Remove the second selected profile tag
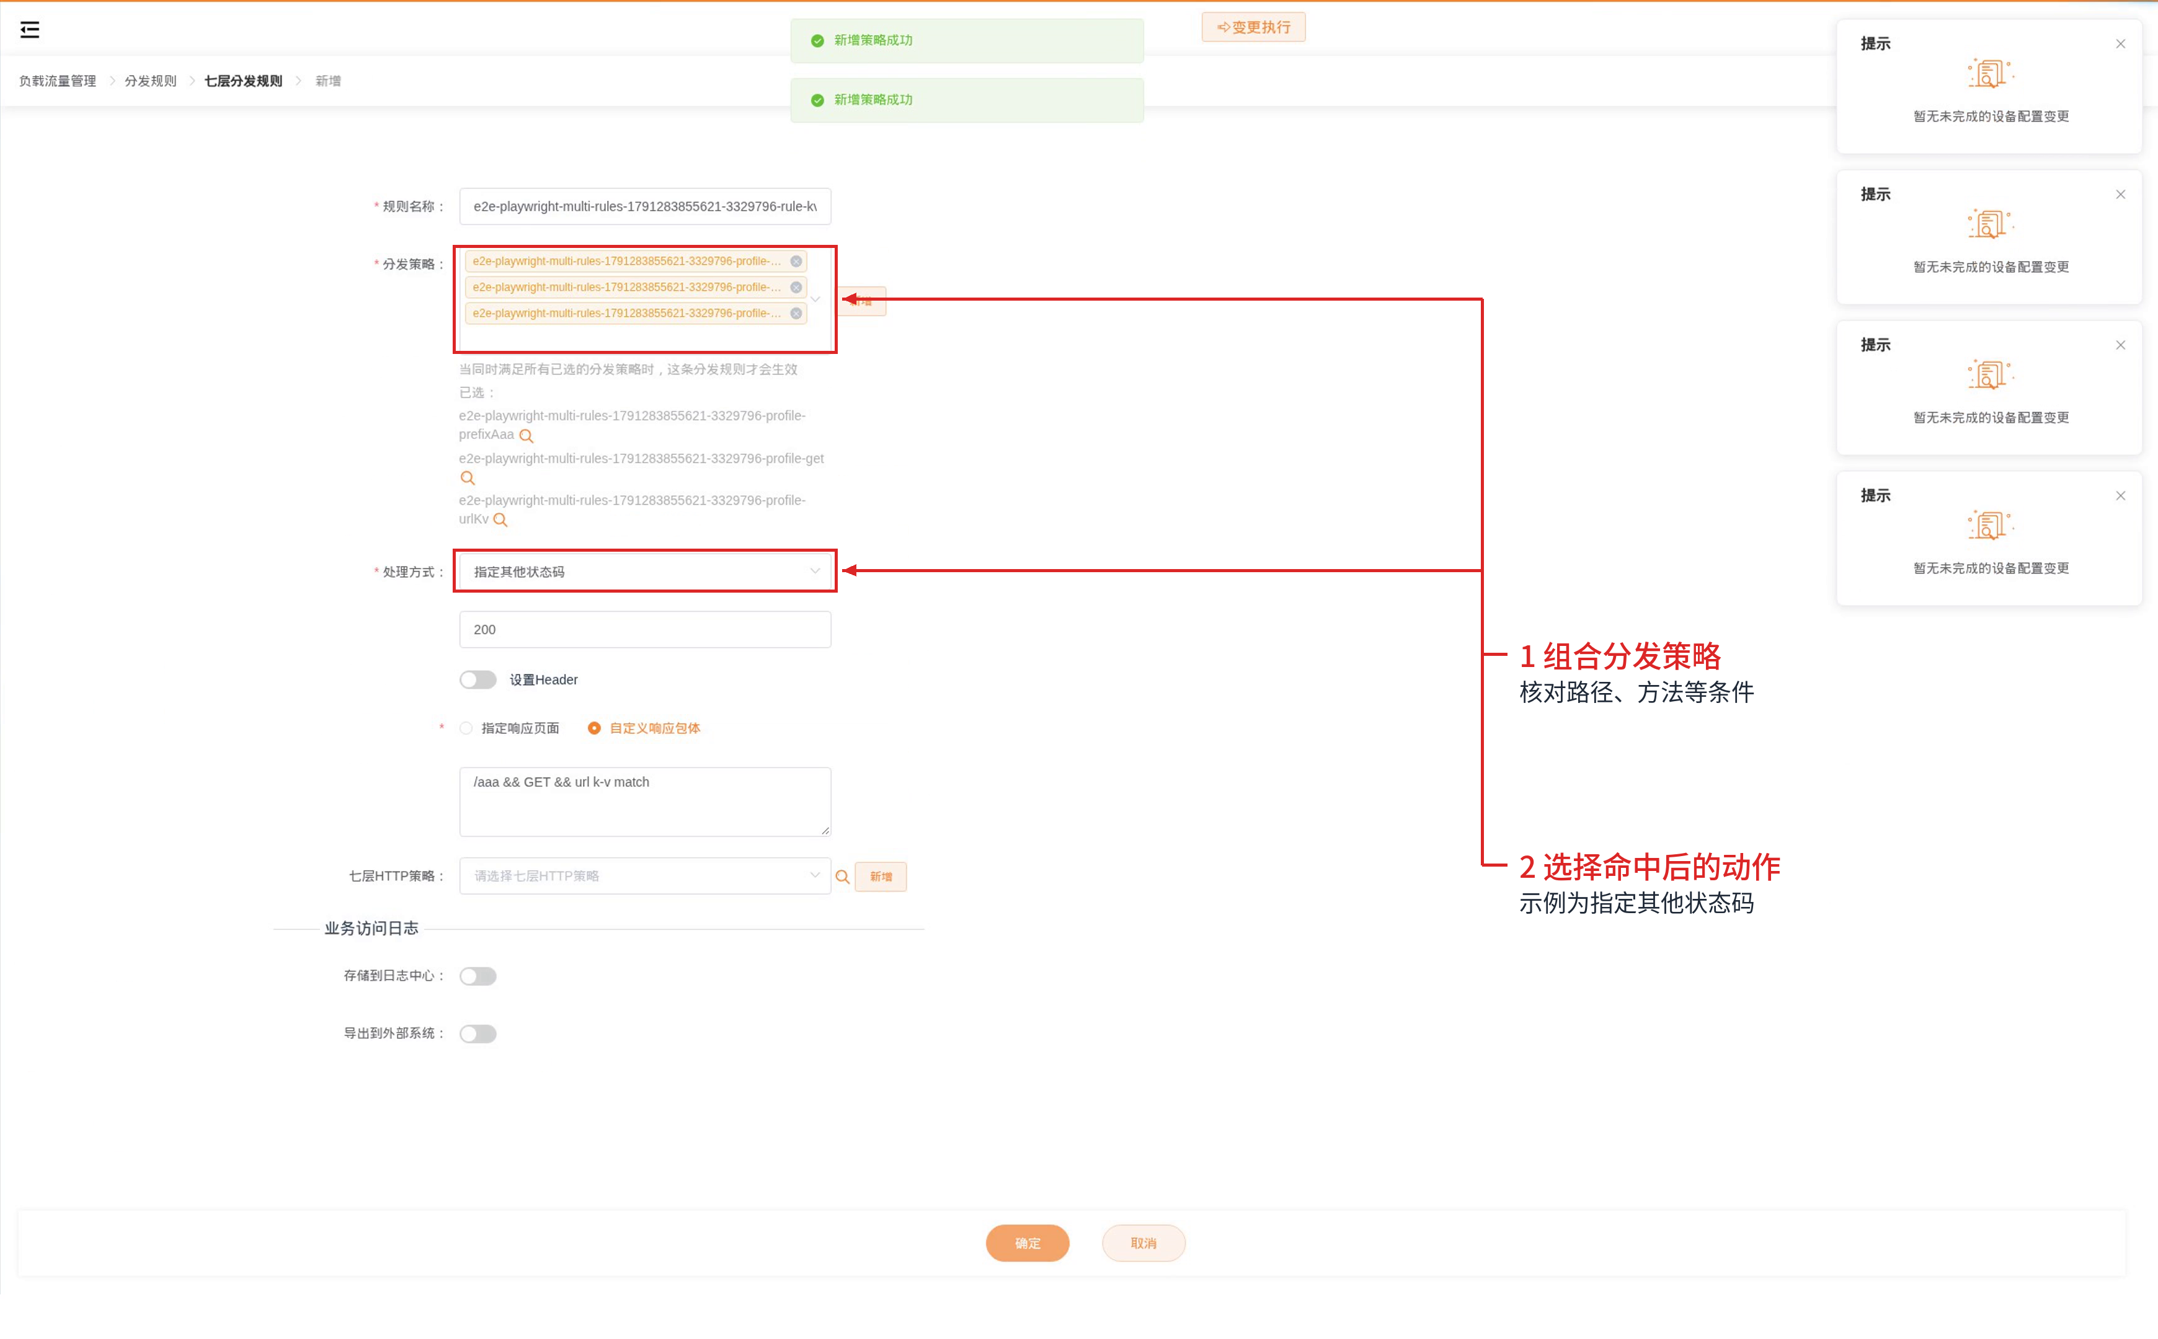This screenshot has height=1339, width=2158. click(x=796, y=287)
